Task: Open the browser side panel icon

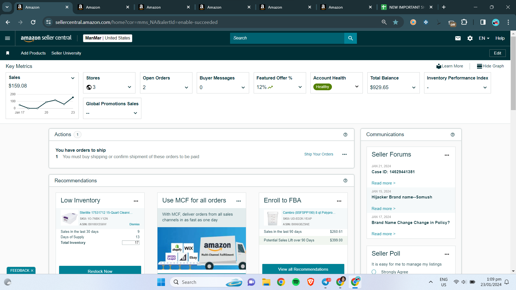Action: pyautogui.click(x=483, y=22)
